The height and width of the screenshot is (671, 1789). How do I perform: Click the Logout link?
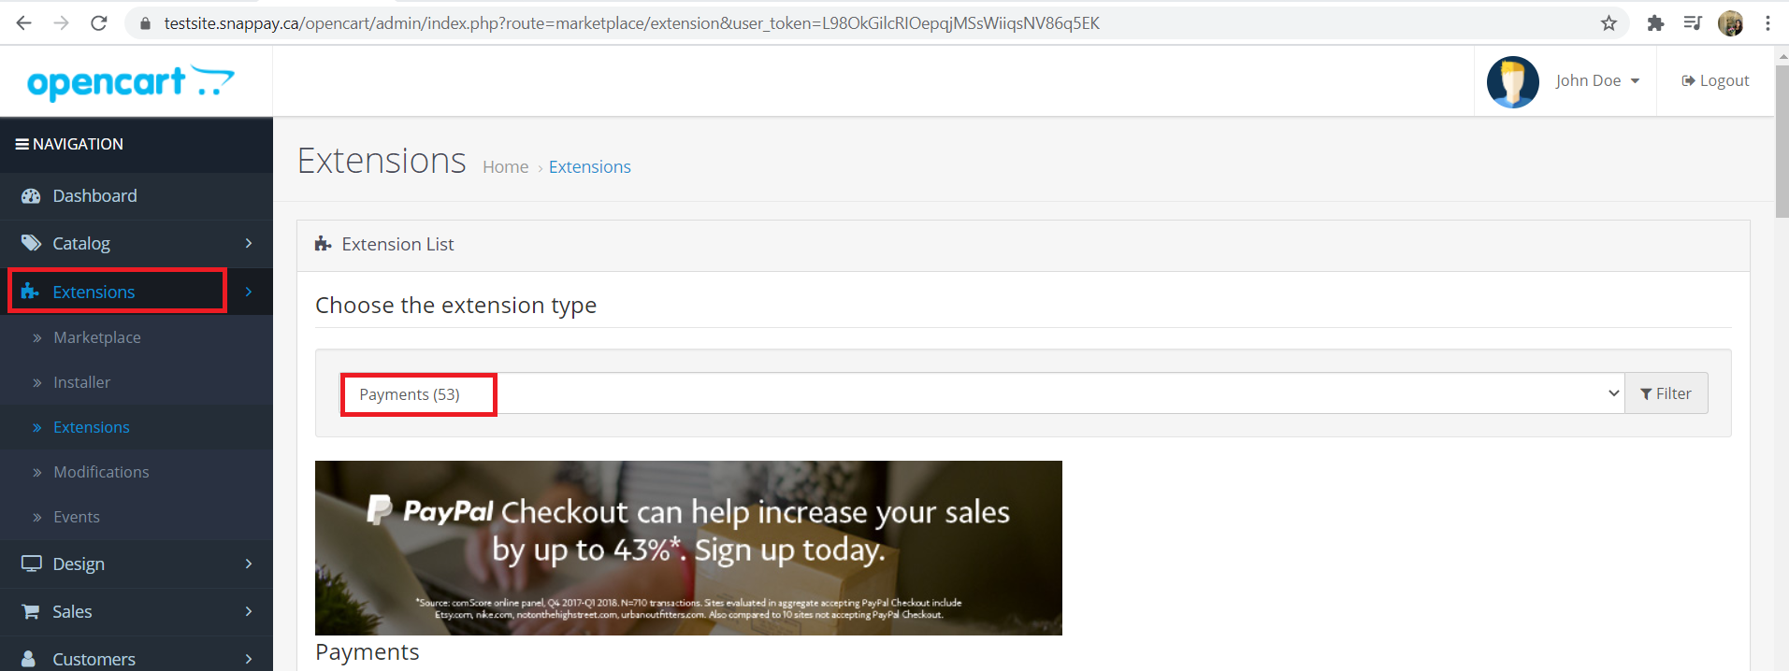point(1715,80)
